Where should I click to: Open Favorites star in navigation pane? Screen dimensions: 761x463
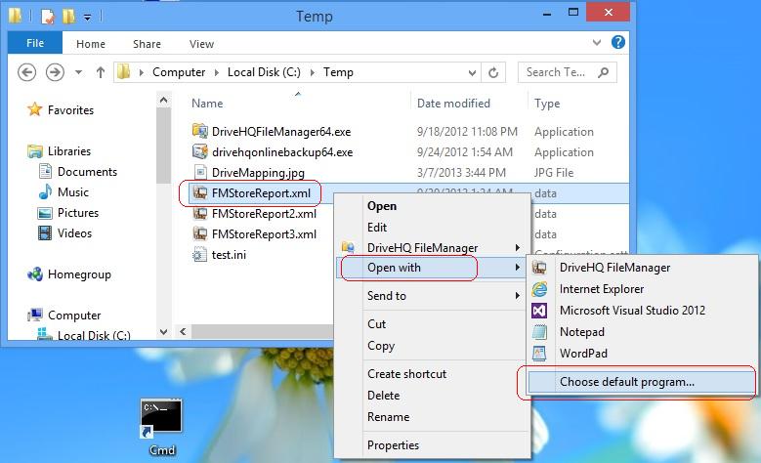coord(35,110)
